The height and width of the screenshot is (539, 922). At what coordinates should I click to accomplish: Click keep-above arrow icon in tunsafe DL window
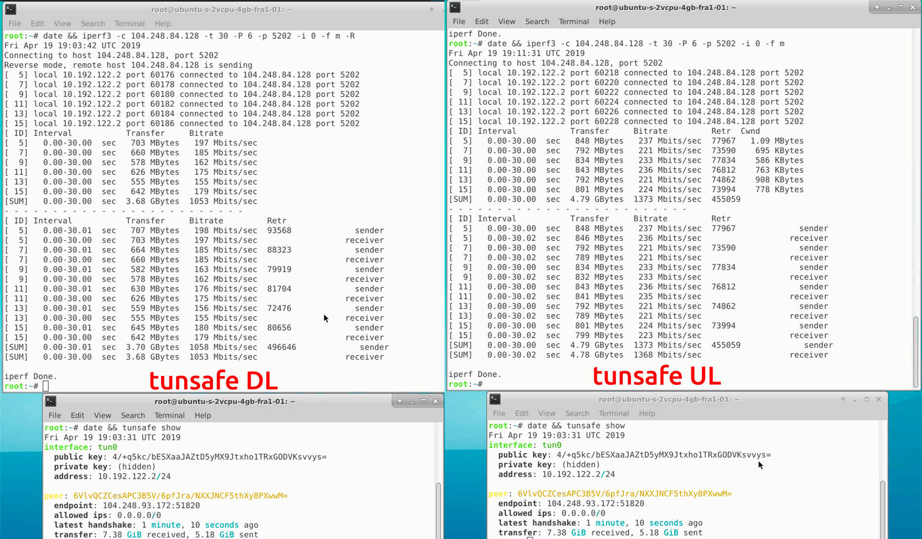(432, 9)
